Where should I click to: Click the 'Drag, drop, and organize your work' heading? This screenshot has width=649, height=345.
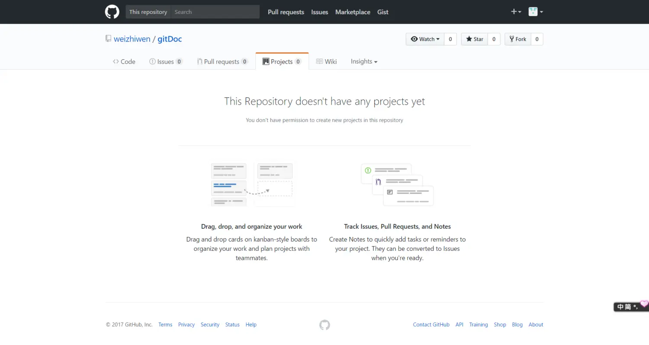252,227
